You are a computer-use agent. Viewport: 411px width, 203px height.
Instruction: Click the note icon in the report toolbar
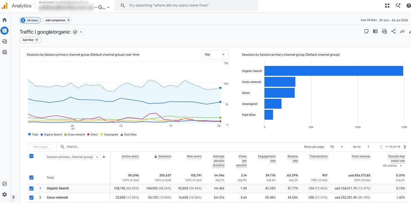pyautogui.click(x=366, y=31)
